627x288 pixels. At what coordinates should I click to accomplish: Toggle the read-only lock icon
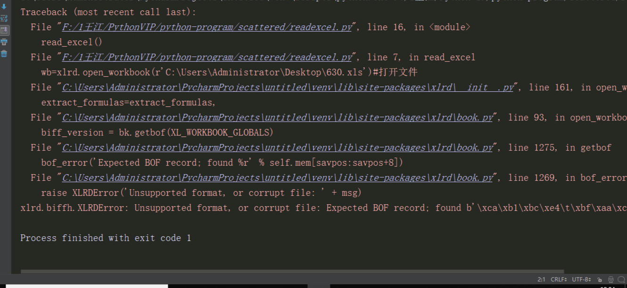tap(600, 280)
